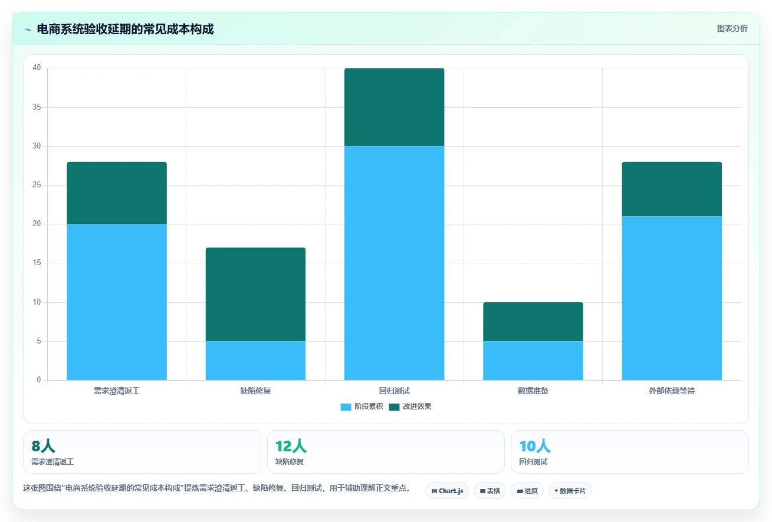
Task: Click the 外部依赖等待 x-axis label
Action: 672,391
